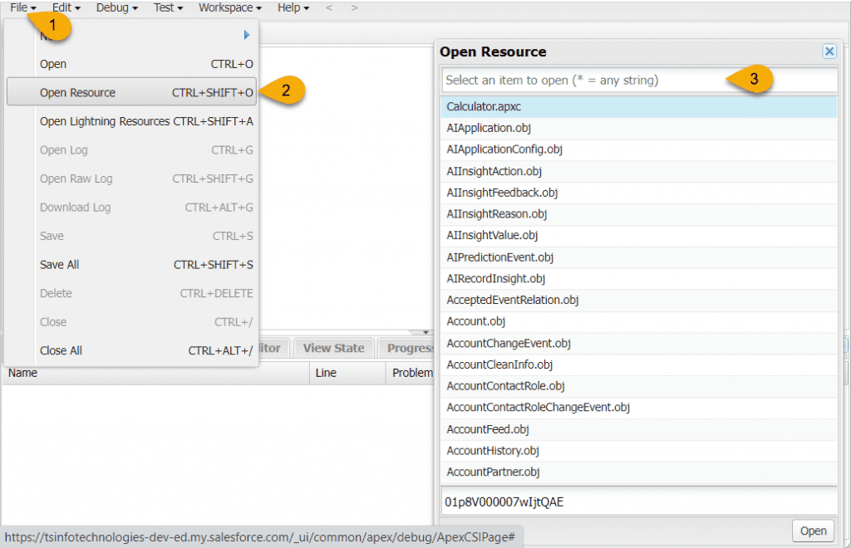Screen dimensions: 851x548
Task: Click the blue submenu arrow next to New
Action: click(x=246, y=35)
